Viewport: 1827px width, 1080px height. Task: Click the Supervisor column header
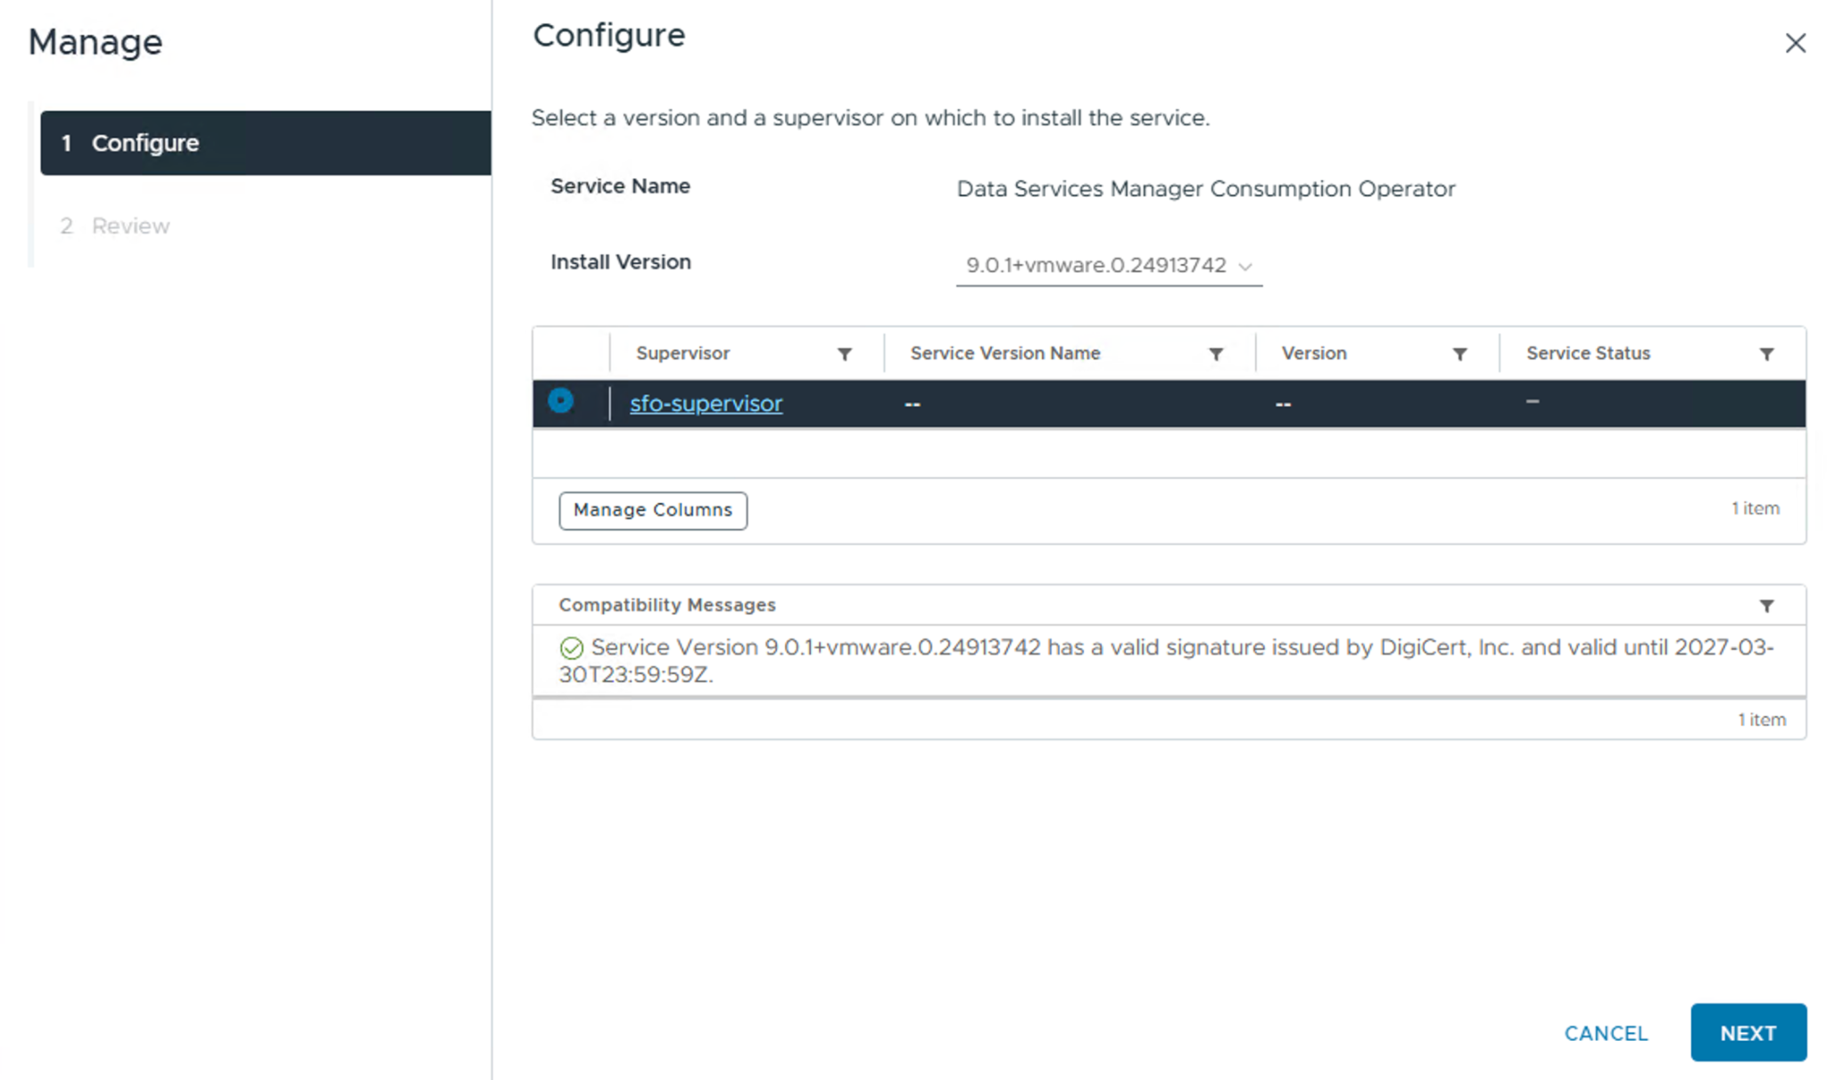pos(682,353)
